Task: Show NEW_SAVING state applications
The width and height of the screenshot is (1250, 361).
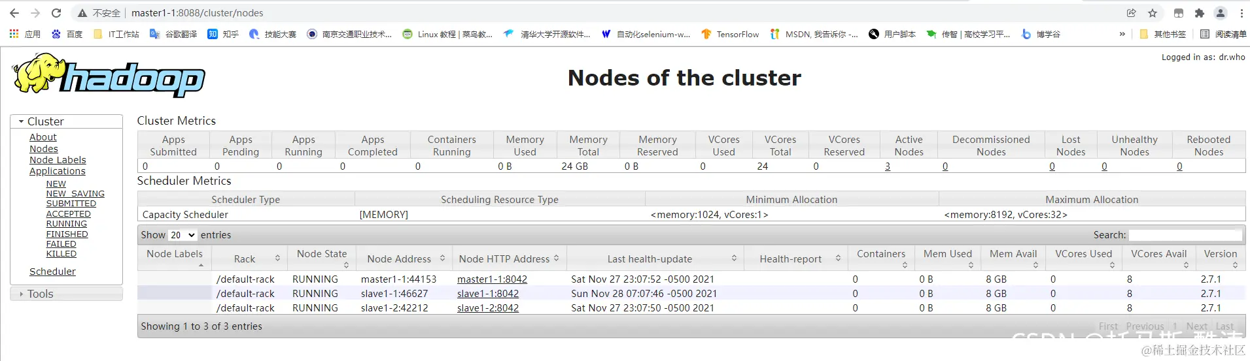Action: (x=75, y=194)
